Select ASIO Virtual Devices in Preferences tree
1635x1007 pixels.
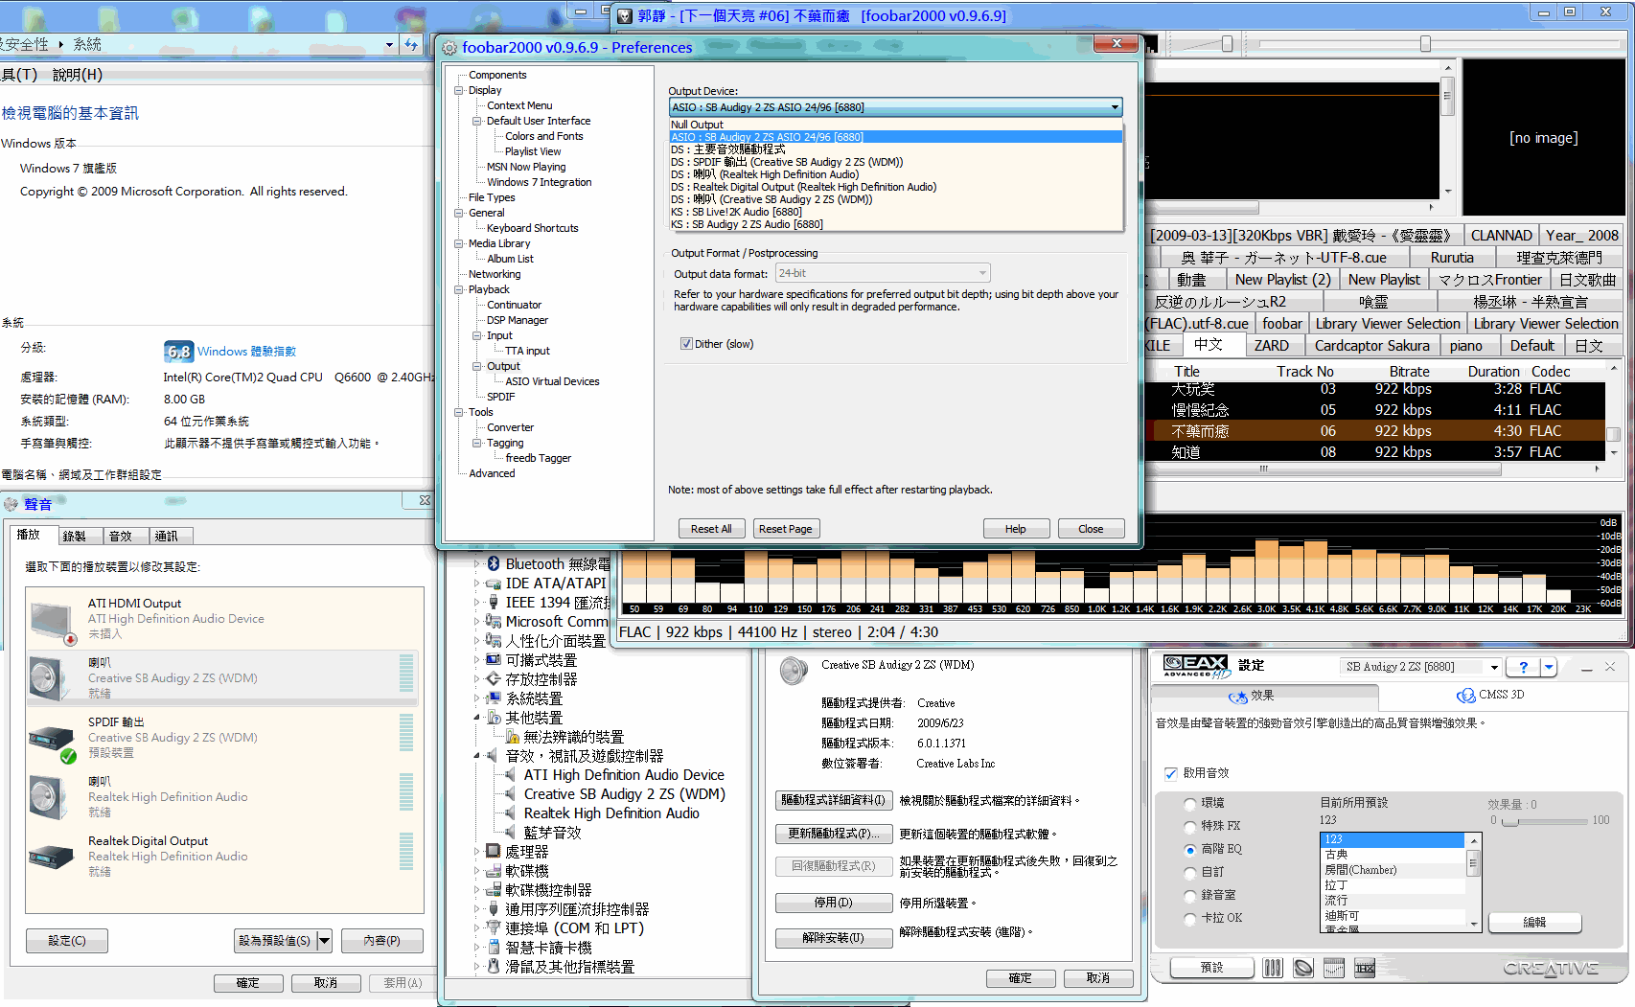tap(552, 381)
